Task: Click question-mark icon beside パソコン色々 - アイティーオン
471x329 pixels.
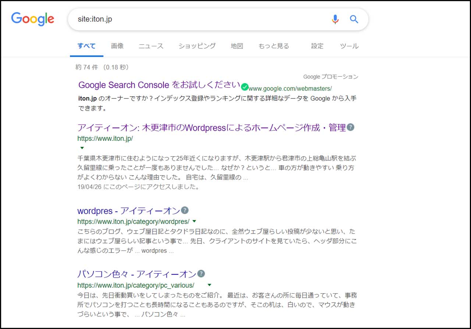Action: [x=201, y=274]
